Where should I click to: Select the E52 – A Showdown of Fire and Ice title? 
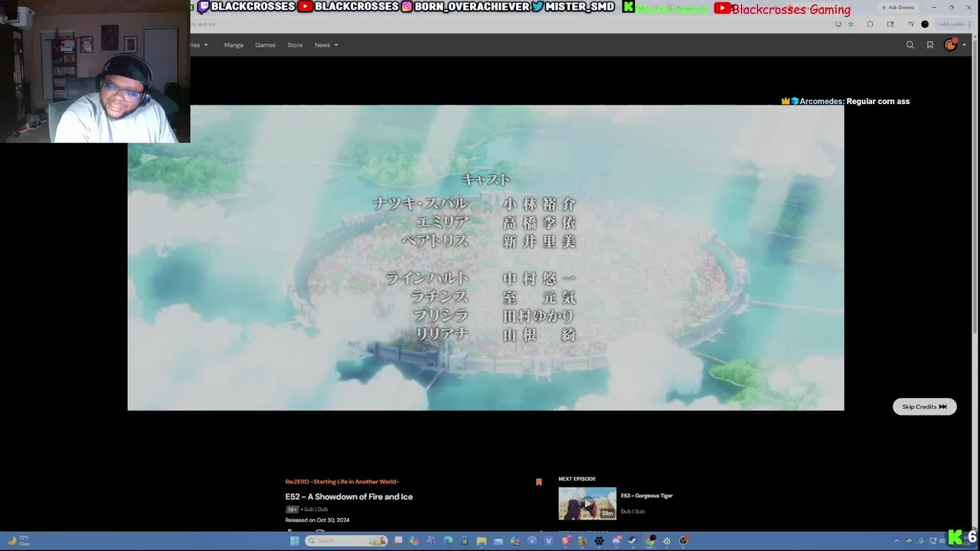point(349,497)
